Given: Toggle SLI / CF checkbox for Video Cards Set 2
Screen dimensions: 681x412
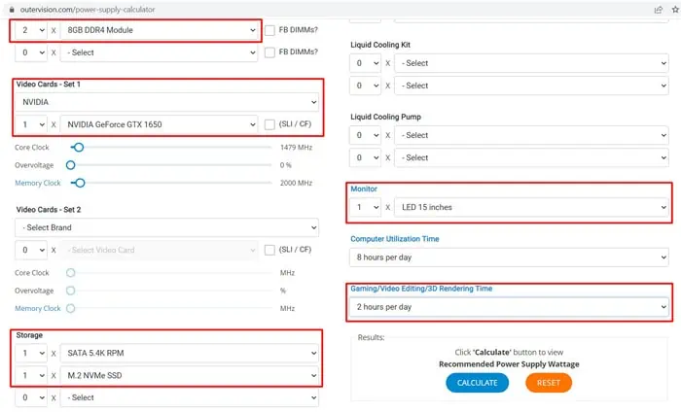Looking at the screenshot, I should (x=269, y=250).
